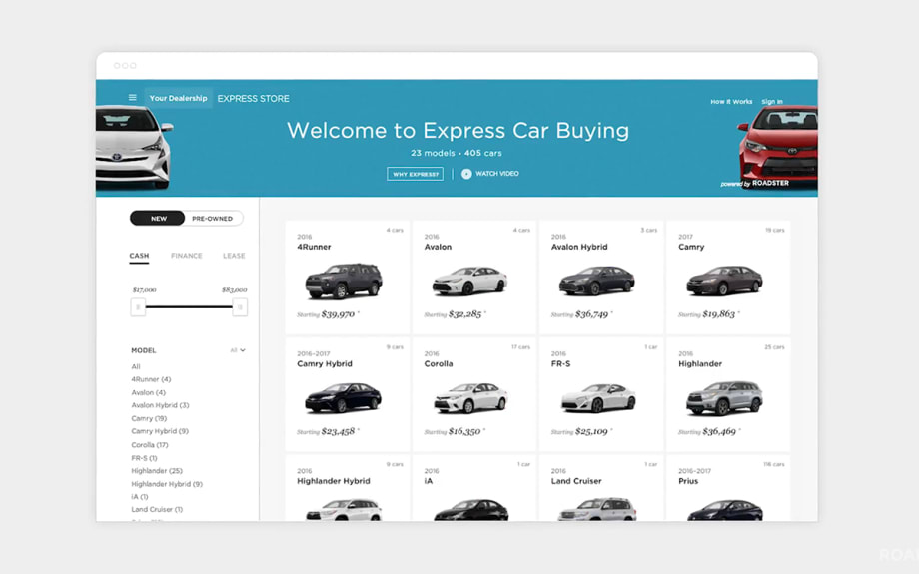Image resolution: width=919 pixels, height=574 pixels.
Task: Open the hamburger menu icon
Action: (133, 98)
